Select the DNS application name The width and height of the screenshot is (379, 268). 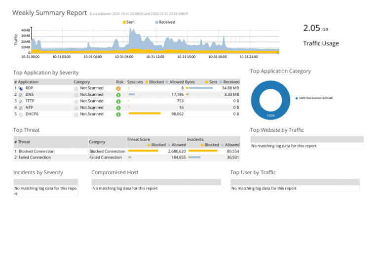30,94
